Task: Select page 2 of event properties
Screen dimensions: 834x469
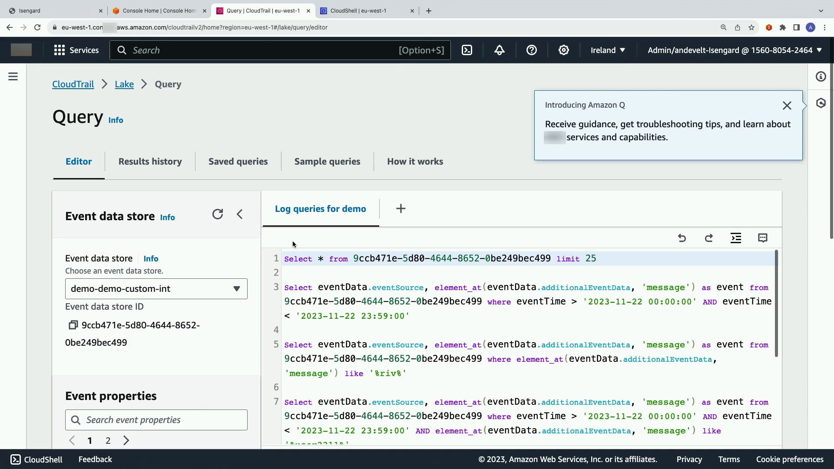Action: [108, 441]
